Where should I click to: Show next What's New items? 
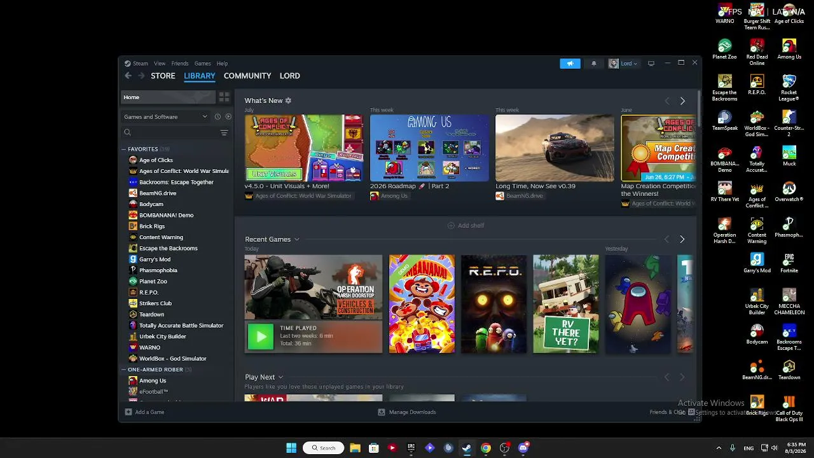pyautogui.click(x=682, y=101)
